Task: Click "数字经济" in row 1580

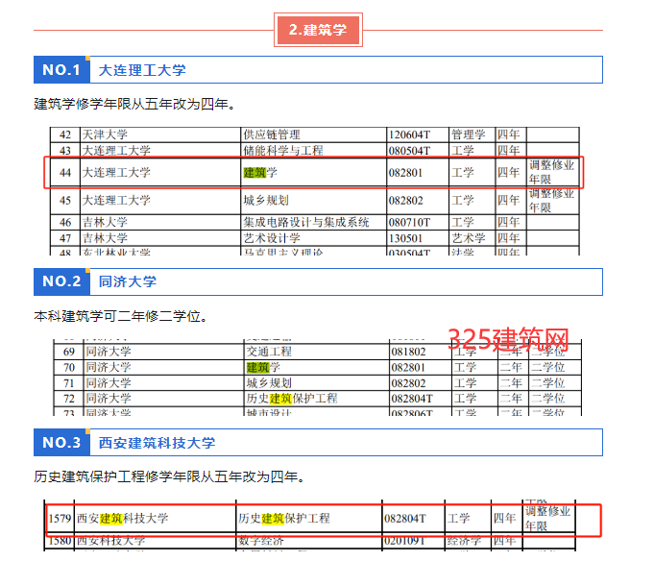Action: pos(261,541)
